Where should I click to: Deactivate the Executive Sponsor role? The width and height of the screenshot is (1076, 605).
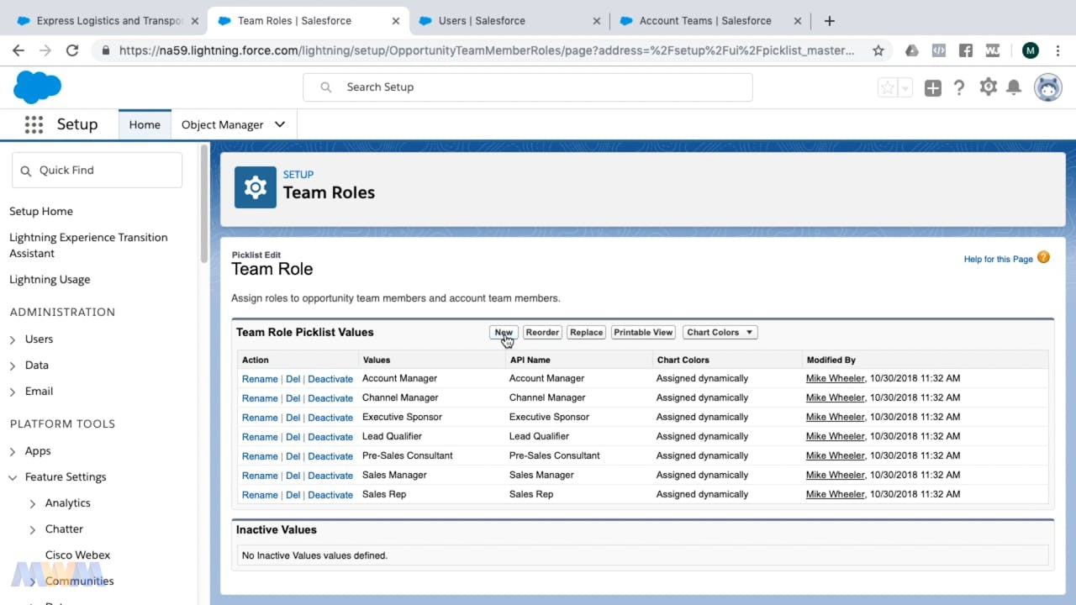pyautogui.click(x=330, y=418)
